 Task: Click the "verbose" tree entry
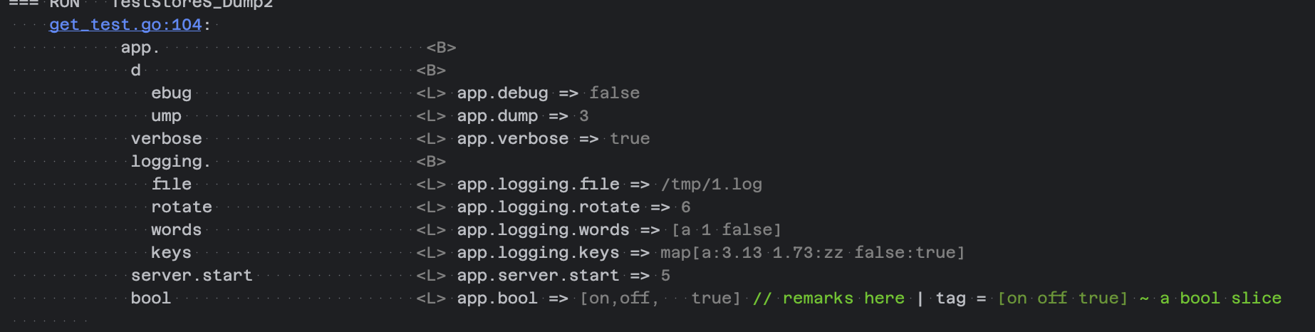click(166, 139)
